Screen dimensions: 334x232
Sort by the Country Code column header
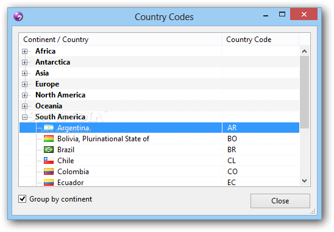click(x=260, y=40)
